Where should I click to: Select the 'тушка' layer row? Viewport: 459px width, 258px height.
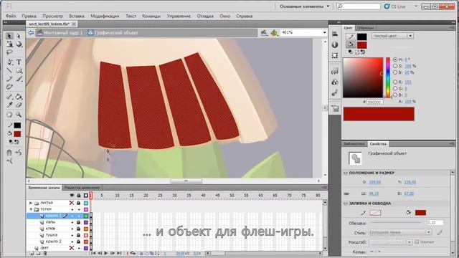point(59,235)
